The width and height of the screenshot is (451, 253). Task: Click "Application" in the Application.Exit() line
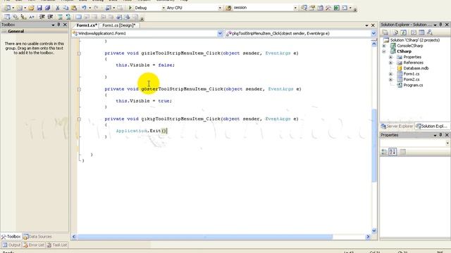[x=132, y=131]
